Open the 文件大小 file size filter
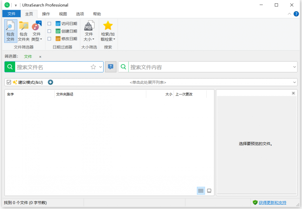This screenshot has width=302, height=209. [x=89, y=31]
